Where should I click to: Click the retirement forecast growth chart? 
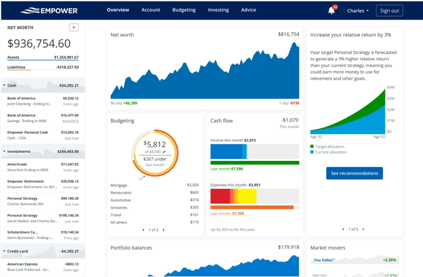(x=348, y=111)
